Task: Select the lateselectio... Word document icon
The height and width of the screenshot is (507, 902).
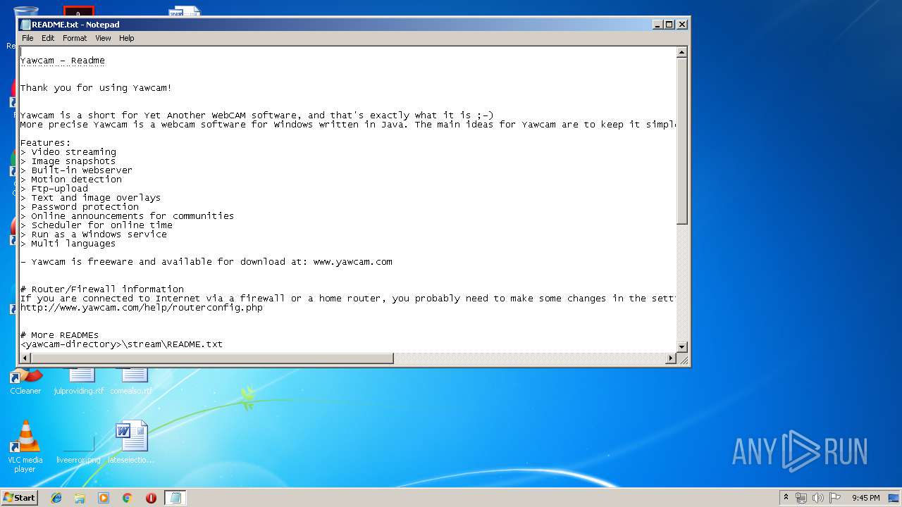Action: click(131, 442)
